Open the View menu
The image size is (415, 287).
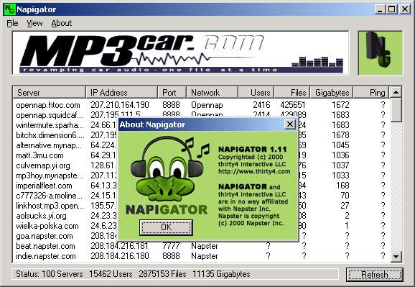click(34, 23)
